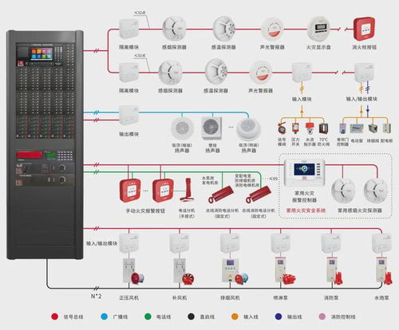Viewport: 399px width, 330px height.
Task: Click the 消火栓按钮 red hydrant button icon
Action: 364,29
